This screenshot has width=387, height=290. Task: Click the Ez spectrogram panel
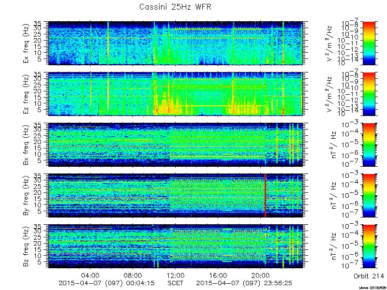click(x=175, y=94)
